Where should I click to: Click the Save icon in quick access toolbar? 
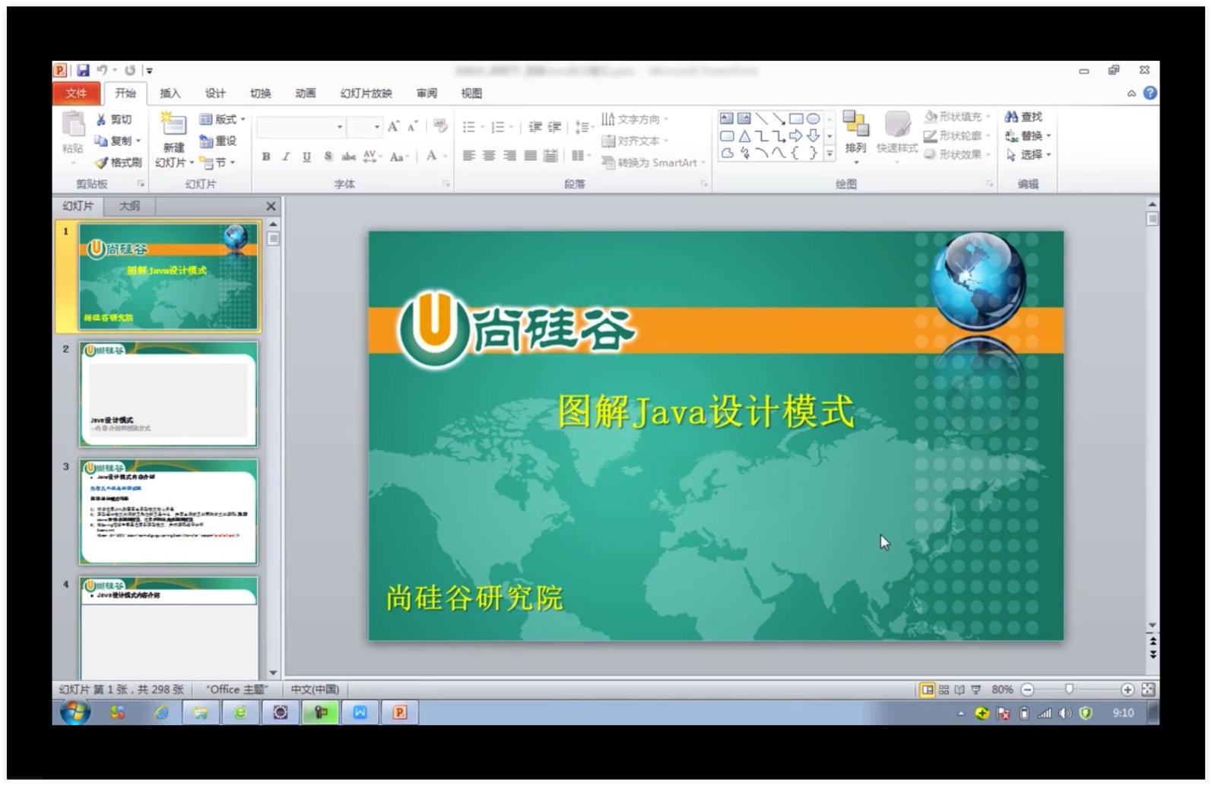[x=83, y=70]
